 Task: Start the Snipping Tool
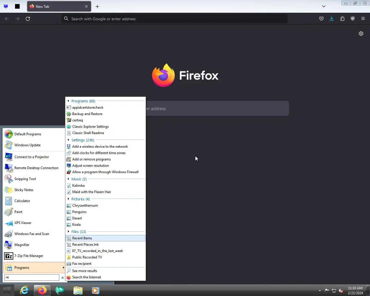pos(34,179)
